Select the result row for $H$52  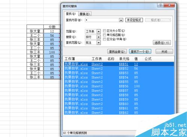point(119,68)
